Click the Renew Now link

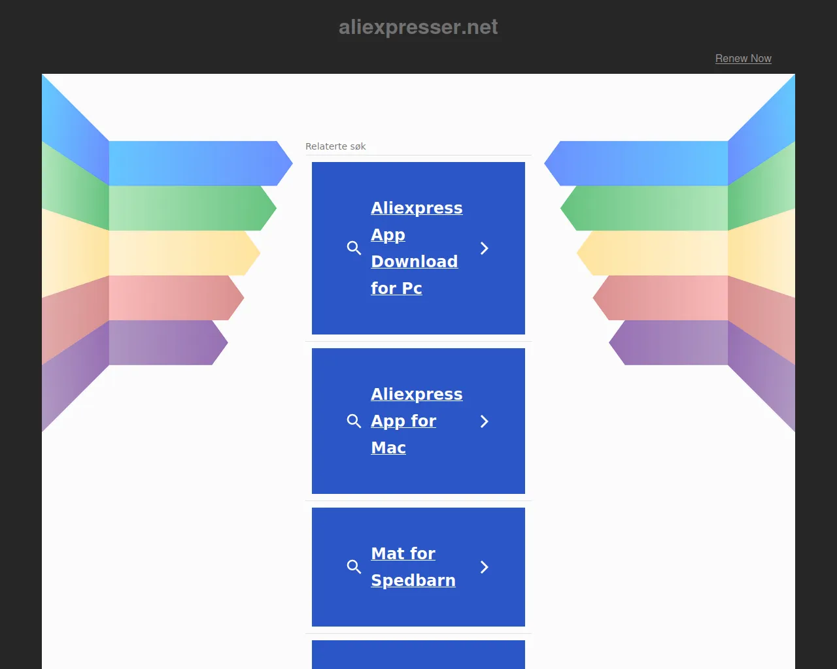743,58
